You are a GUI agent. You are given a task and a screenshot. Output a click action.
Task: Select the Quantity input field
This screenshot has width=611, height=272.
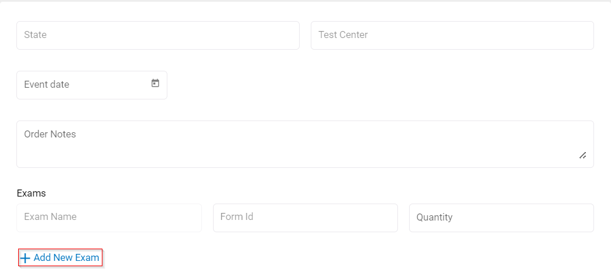501,218
